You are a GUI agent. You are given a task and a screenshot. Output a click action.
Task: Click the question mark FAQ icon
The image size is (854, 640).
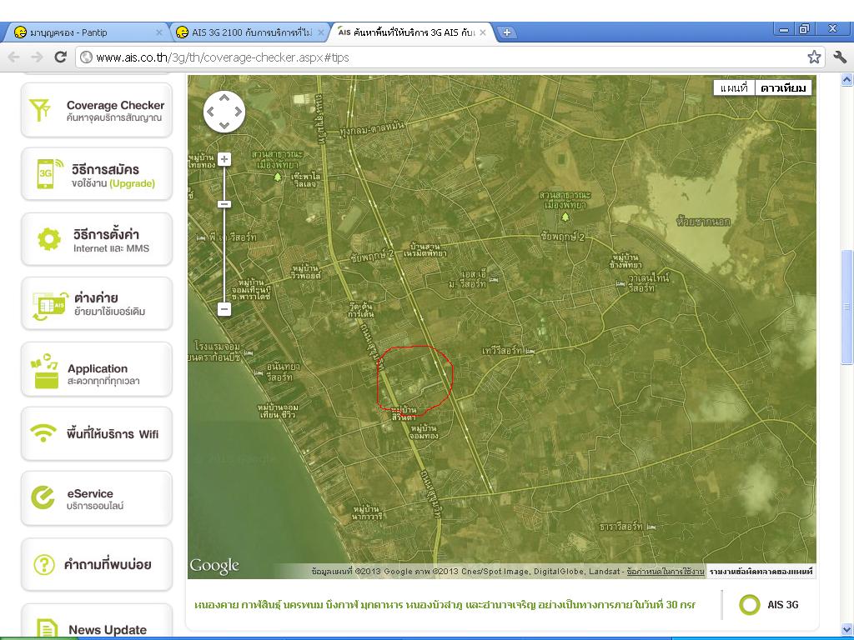pyautogui.click(x=44, y=564)
